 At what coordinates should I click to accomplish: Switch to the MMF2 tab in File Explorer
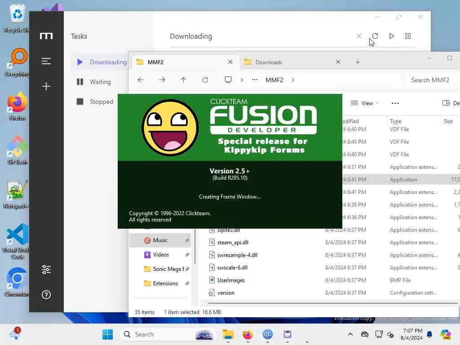pos(186,62)
